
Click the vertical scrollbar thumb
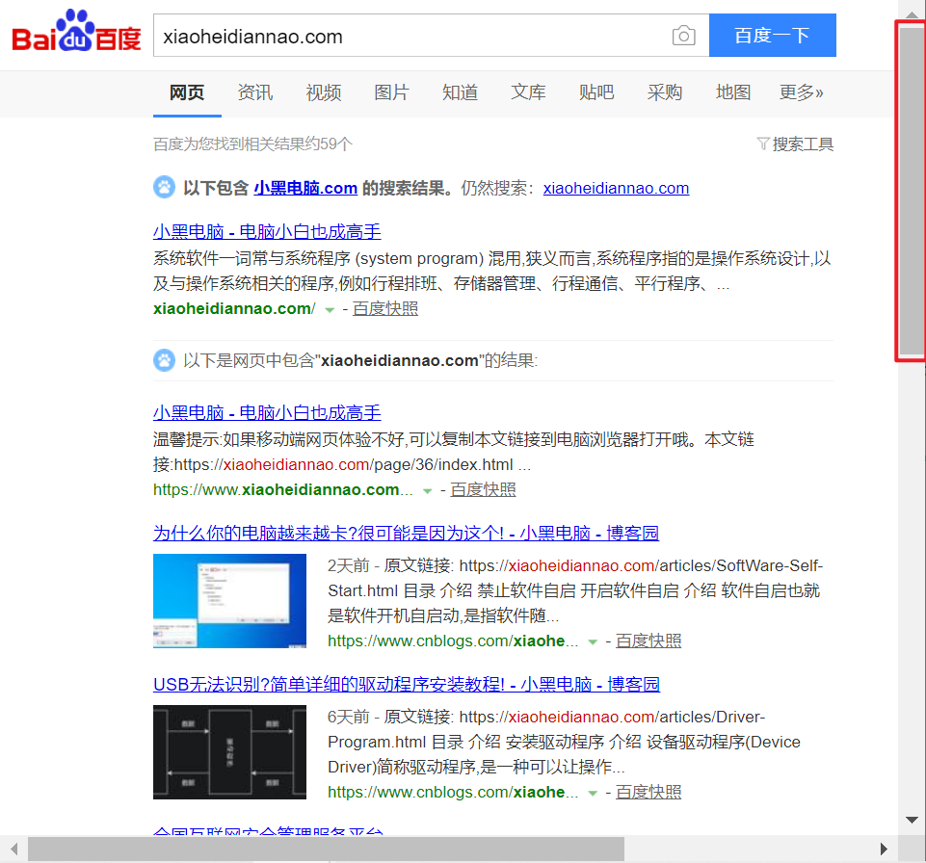point(912,190)
